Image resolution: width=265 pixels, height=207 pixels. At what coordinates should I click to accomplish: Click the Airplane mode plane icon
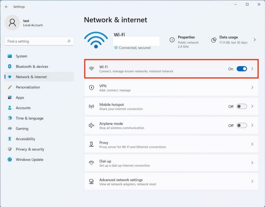pos(92,125)
